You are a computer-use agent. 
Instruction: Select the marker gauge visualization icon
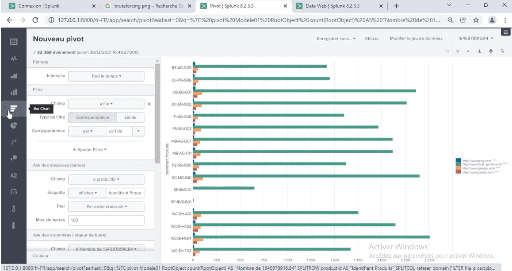coord(14,209)
